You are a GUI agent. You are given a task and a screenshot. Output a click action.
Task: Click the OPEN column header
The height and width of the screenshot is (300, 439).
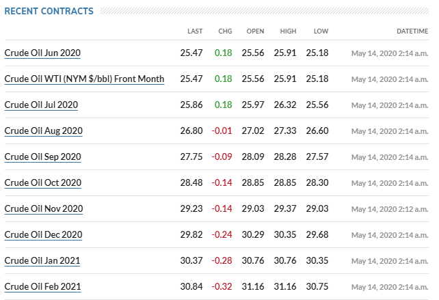255,31
